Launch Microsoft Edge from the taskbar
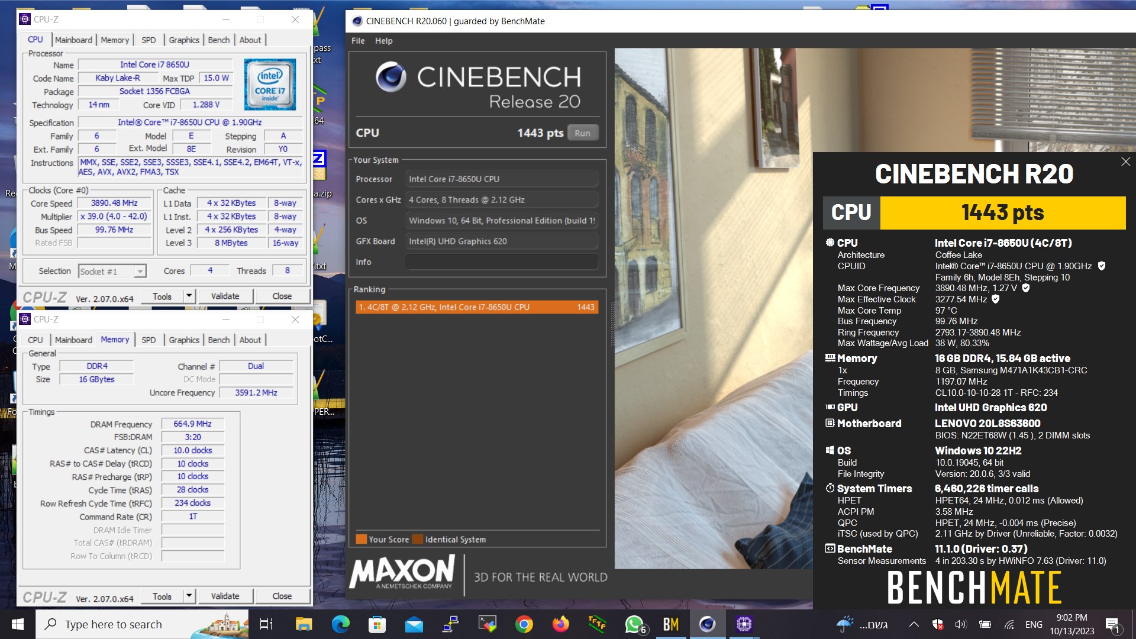 point(340,624)
